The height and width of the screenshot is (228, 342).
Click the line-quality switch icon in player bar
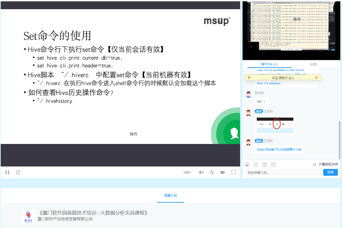tap(212, 172)
